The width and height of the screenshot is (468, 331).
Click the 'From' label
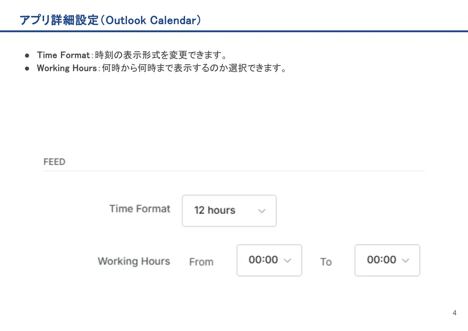201,262
